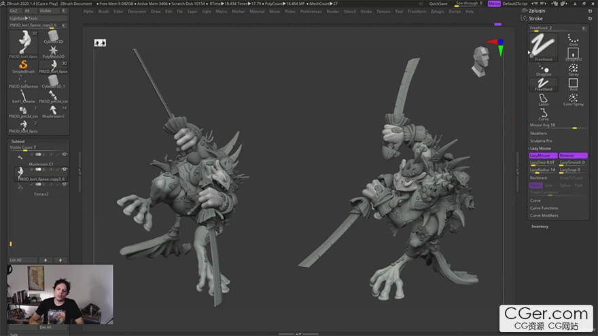Screen dimensions: 598x336
Task: Select the Dots stroke type
Action: pyautogui.click(x=574, y=39)
